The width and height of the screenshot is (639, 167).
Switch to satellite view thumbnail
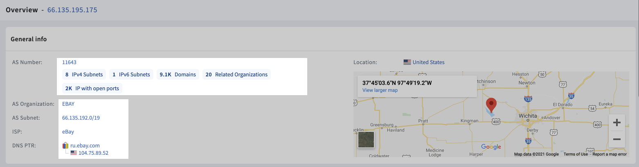pos(366,140)
